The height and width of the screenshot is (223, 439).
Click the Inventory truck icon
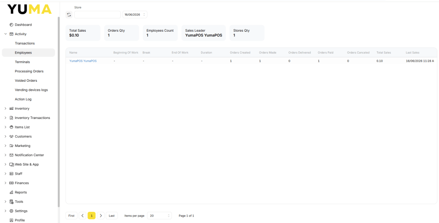click(12, 108)
